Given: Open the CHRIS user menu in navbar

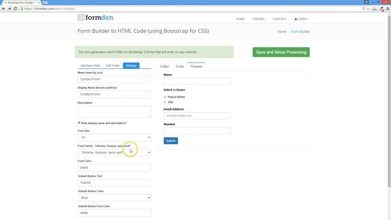Looking at the screenshot, I should [301, 19].
